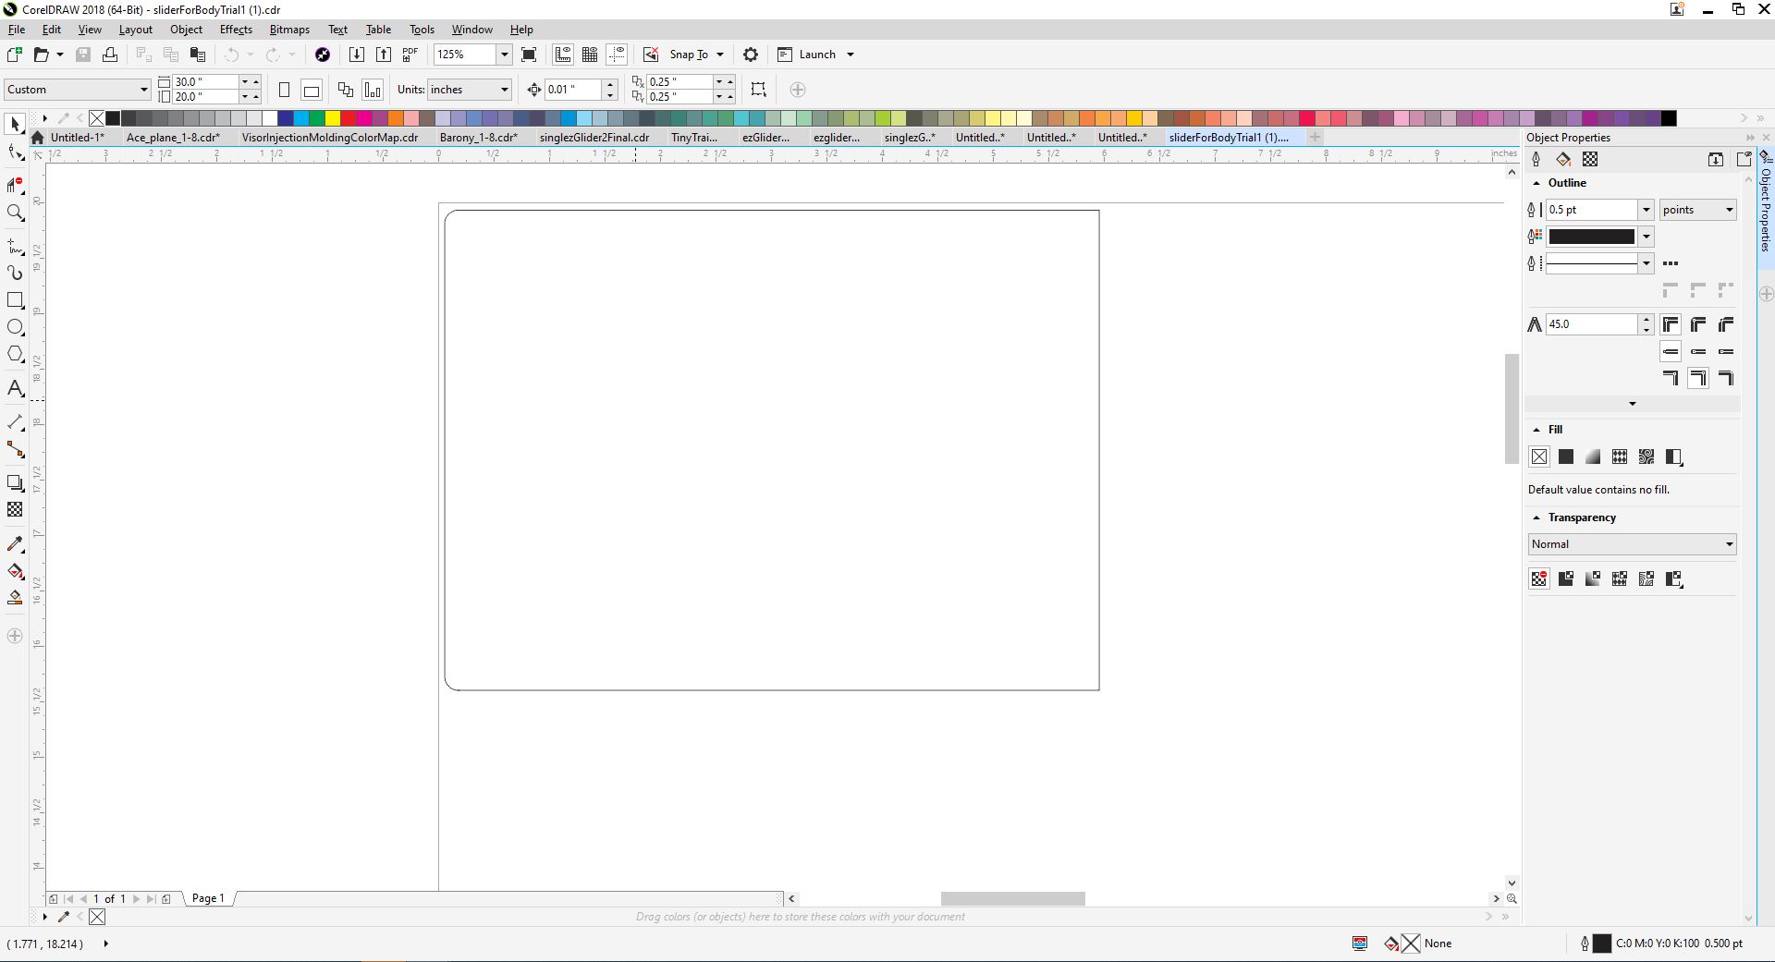1775x962 pixels.
Task: Open the File menu
Action: tap(17, 30)
